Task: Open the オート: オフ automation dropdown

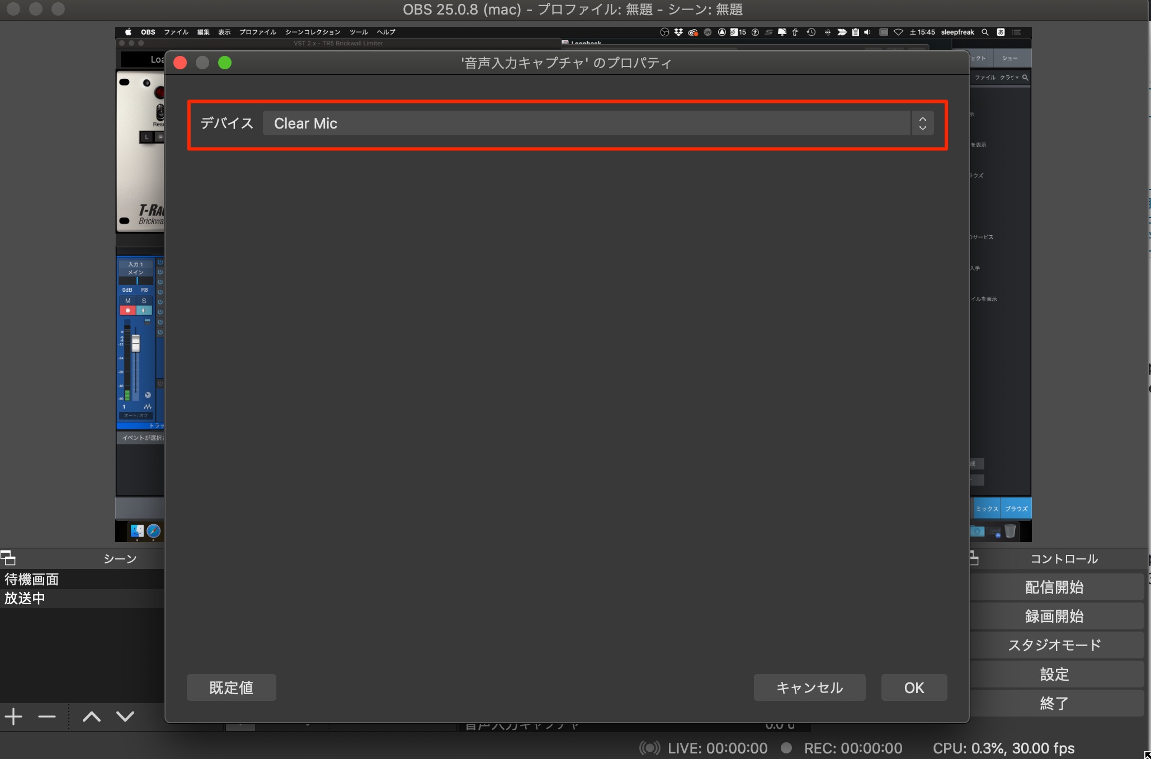Action: [x=136, y=415]
